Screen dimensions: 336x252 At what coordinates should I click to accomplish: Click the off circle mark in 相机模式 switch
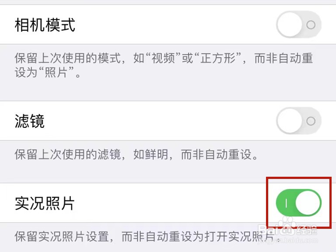(x=311, y=25)
